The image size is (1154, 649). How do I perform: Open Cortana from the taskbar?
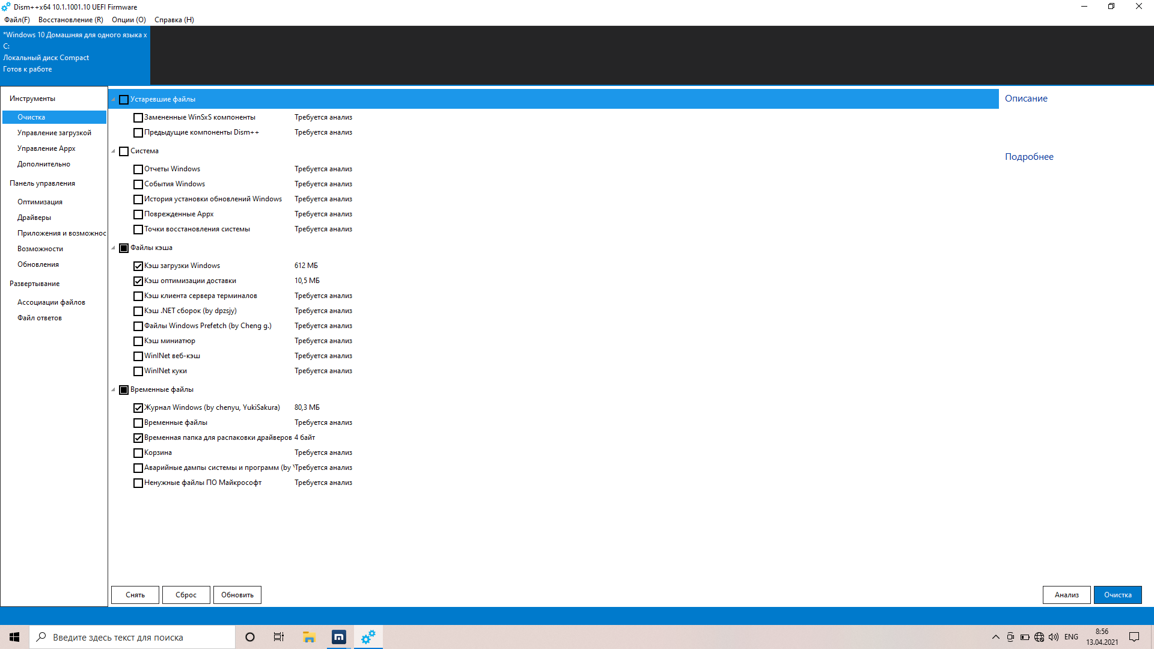(x=250, y=637)
